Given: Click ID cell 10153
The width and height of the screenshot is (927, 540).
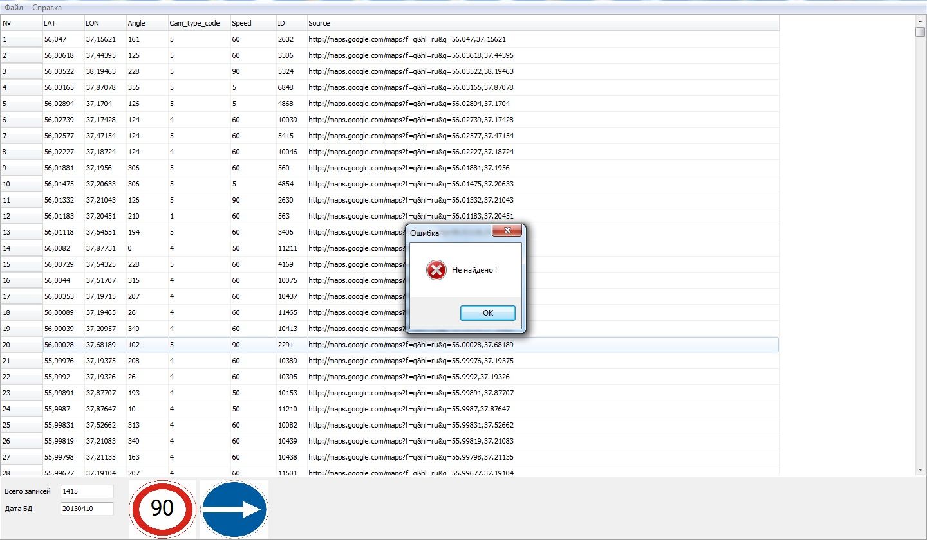Looking at the screenshot, I should coord(291,393).
